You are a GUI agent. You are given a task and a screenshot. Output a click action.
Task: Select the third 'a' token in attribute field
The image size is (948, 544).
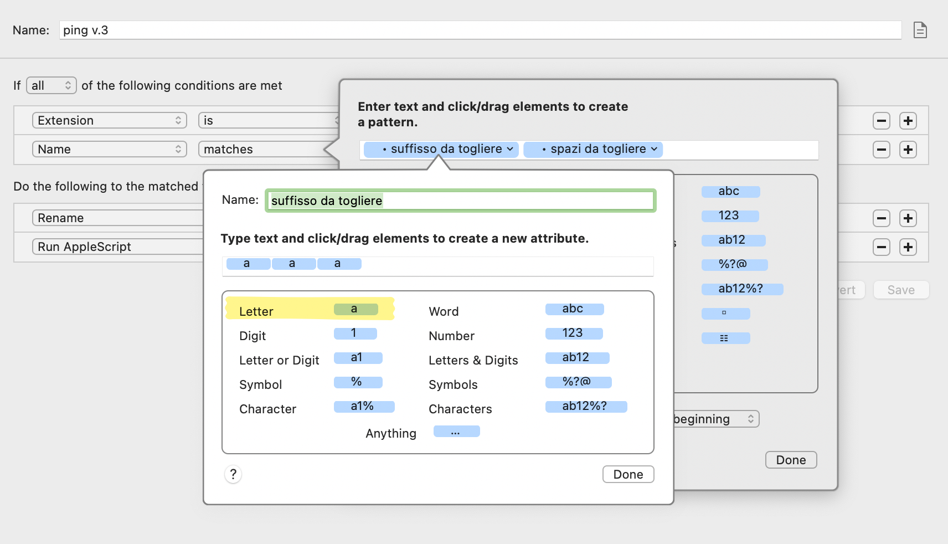[339, 264]
